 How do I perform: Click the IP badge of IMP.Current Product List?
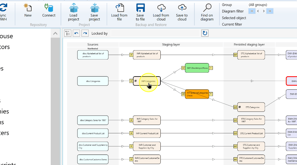(131, 133)
